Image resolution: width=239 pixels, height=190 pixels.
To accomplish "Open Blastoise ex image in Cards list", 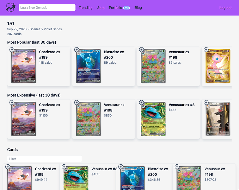I will (132, 178).
